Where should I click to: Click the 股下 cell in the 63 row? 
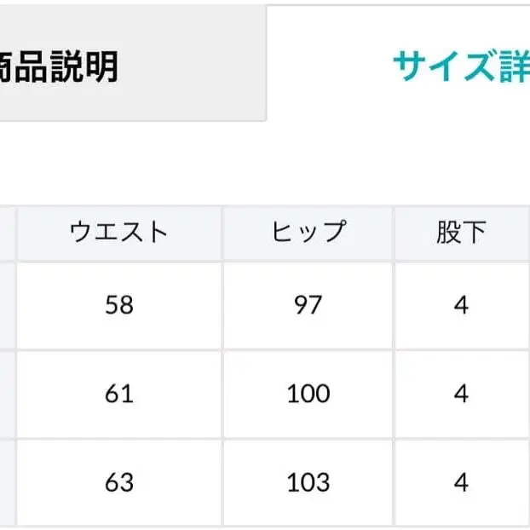461,482
